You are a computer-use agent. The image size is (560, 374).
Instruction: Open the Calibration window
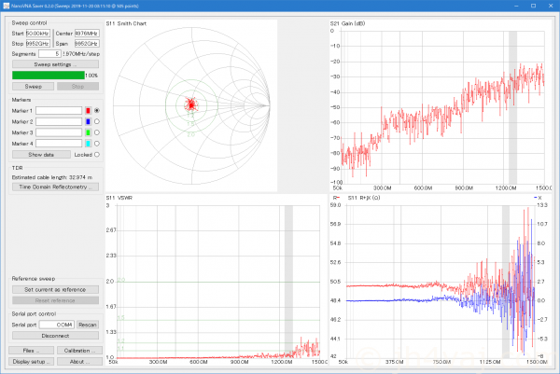pos(79,351)
